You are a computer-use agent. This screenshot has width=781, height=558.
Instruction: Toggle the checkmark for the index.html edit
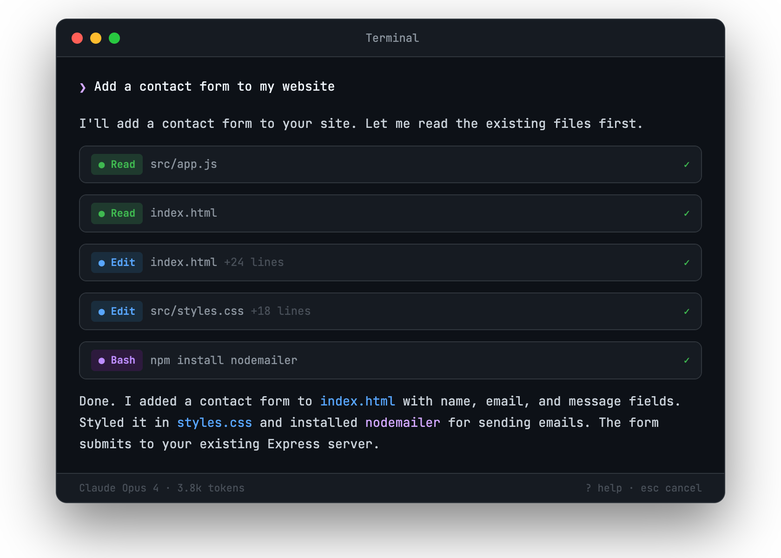click(687, 262)
